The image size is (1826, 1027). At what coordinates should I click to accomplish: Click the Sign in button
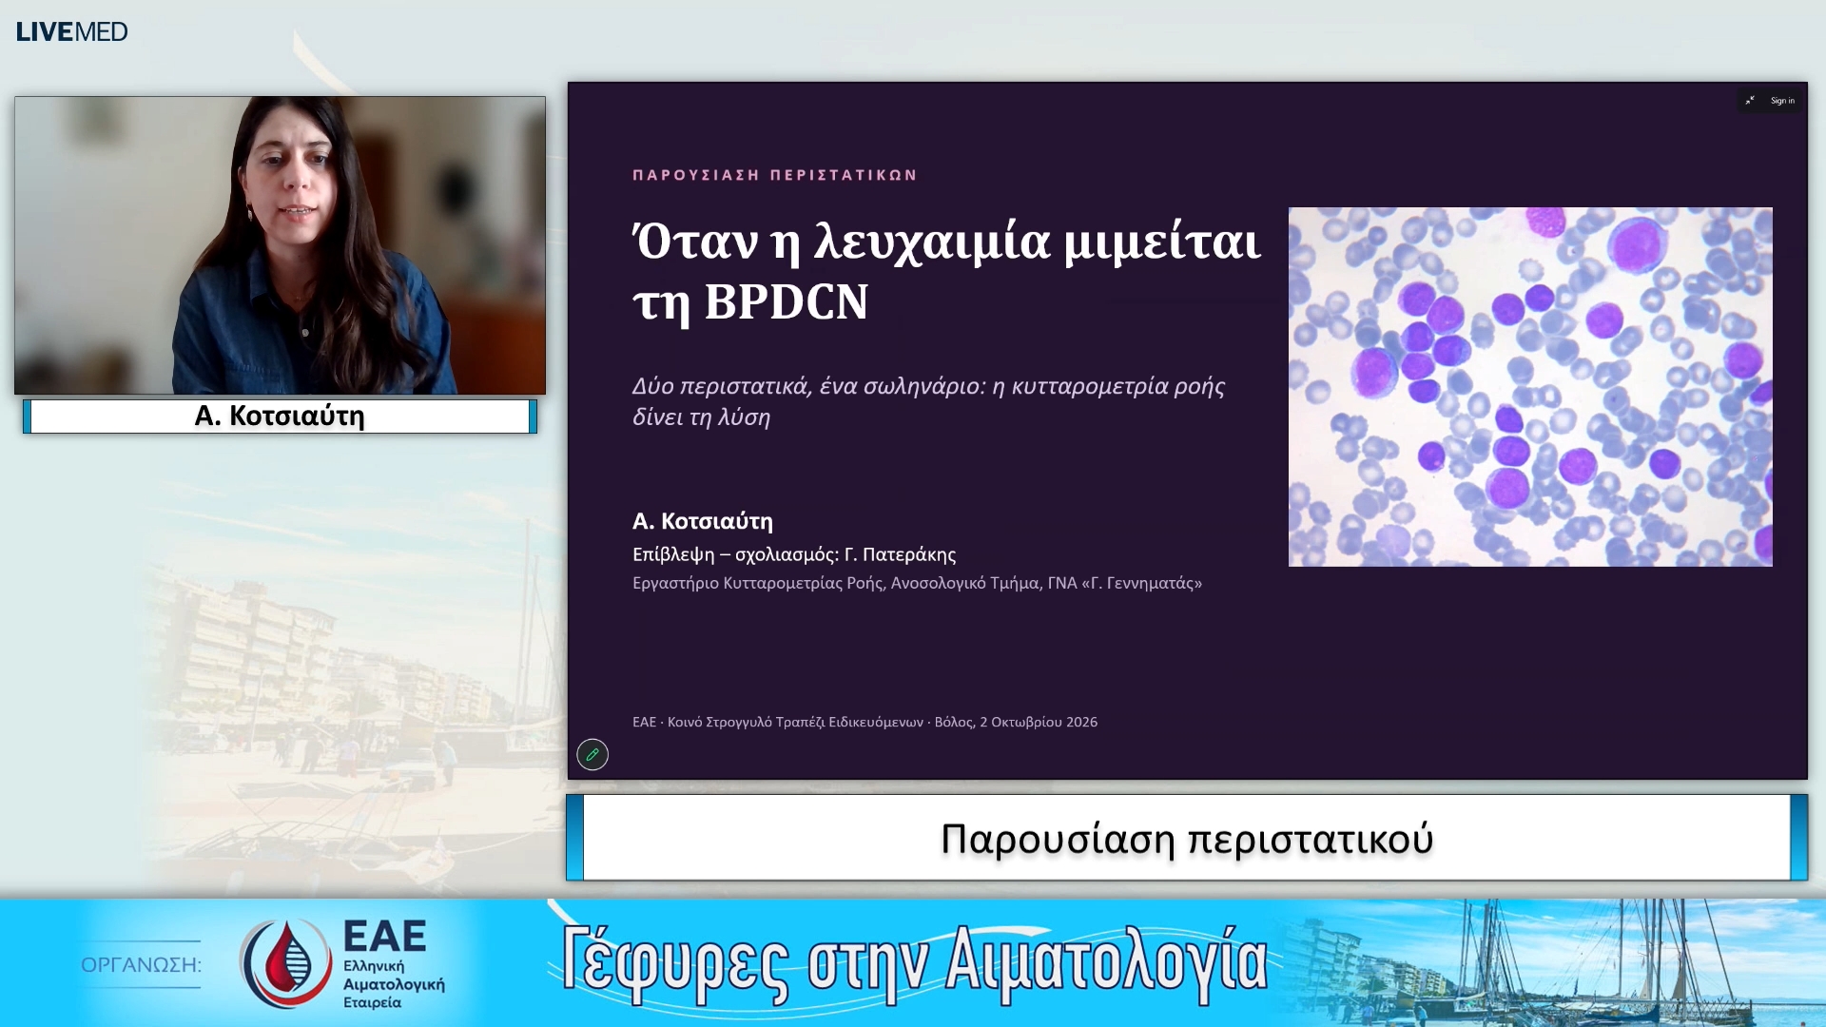pos(1782,100)
